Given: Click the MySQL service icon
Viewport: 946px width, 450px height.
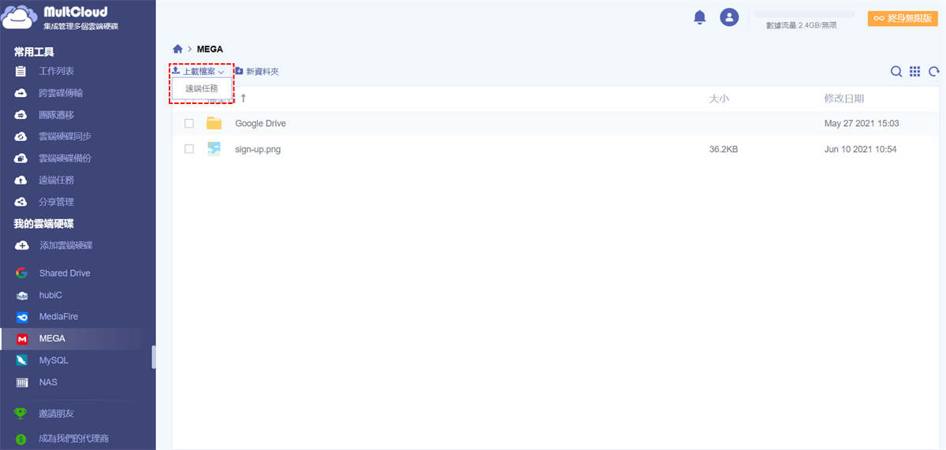Looking at the screenshot, I should (22, 360).
